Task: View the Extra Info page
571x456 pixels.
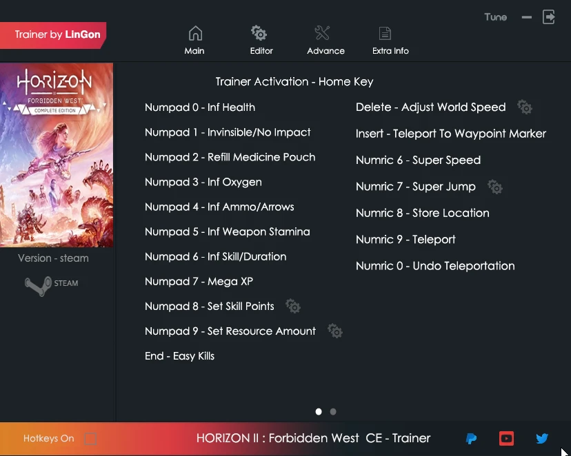Action: (390, 39)
